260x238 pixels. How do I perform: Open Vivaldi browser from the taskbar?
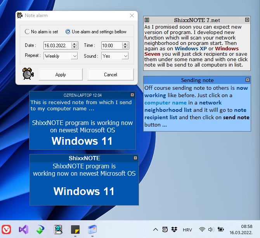click(6, 229)
